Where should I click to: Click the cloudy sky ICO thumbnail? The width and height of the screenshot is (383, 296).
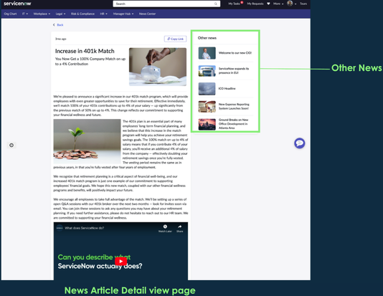(207, 89)
